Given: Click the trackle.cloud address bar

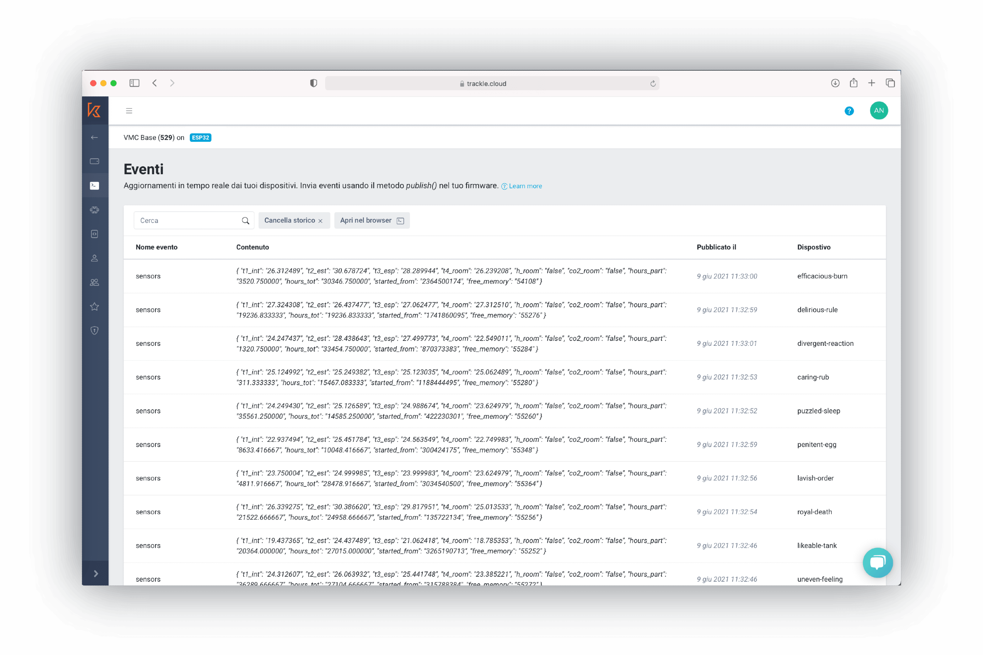Looking at the screenshot, I should (492, 84).
